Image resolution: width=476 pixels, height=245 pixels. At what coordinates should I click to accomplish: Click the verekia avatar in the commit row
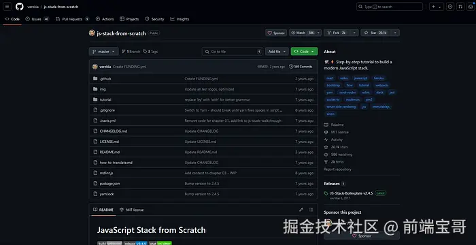(95, 67)
